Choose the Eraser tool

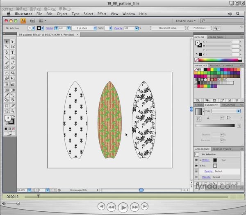(13, 68)
